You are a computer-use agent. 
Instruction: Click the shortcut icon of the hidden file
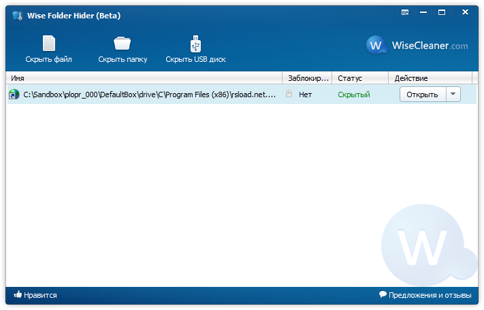point(14,94)
